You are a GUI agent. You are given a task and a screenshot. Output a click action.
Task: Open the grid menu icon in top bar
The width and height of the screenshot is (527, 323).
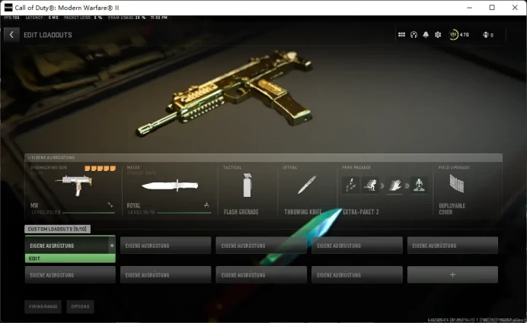pyautogui.click(x=401, y=34)
